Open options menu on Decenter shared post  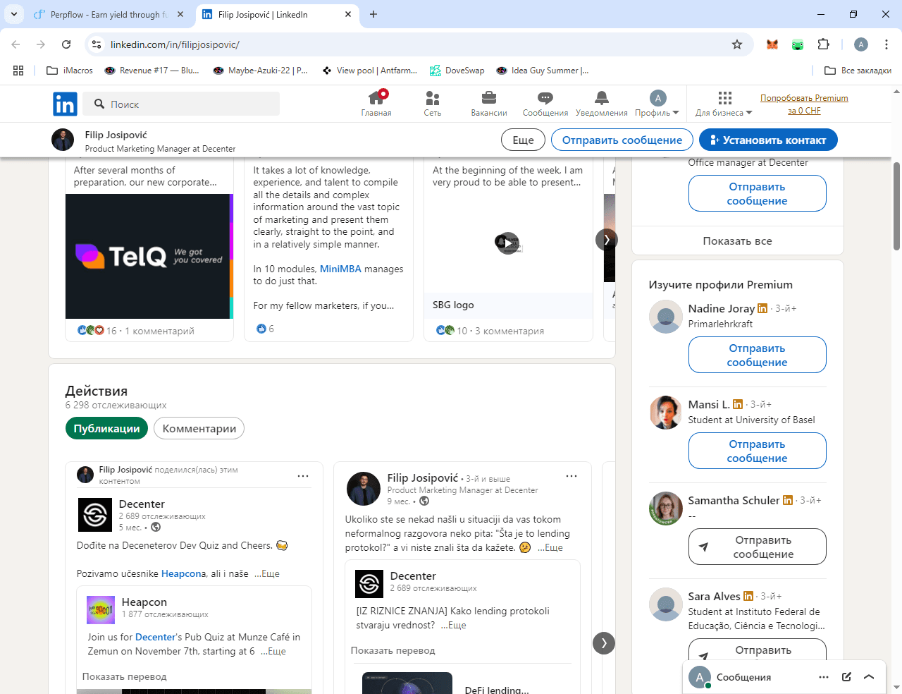pyautogui.click(x=303, y=476)
